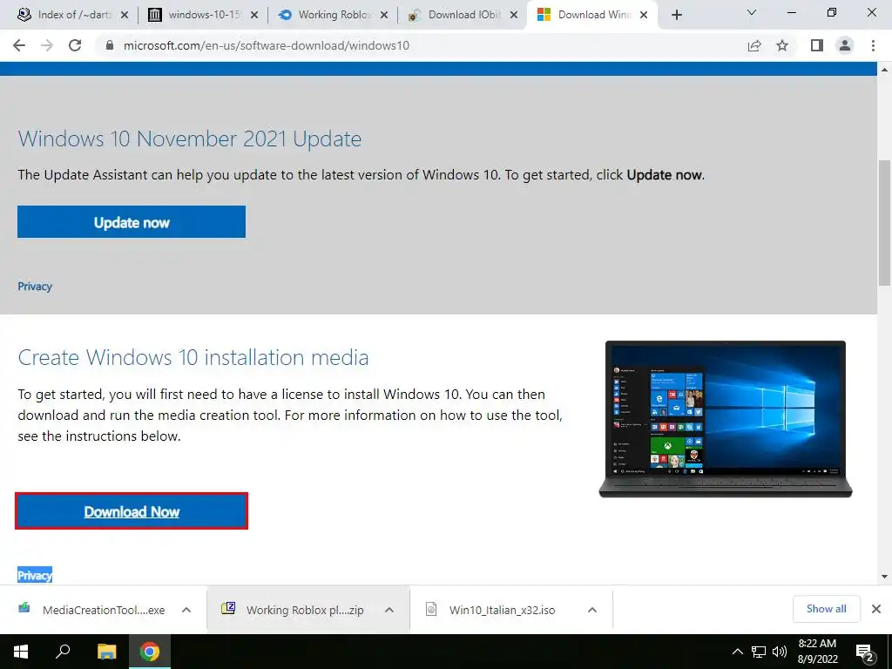This screenshot has height=669, width=892.
Task: Expand options for Win10_Italian_x32.iso download
Action: point(592,610)
